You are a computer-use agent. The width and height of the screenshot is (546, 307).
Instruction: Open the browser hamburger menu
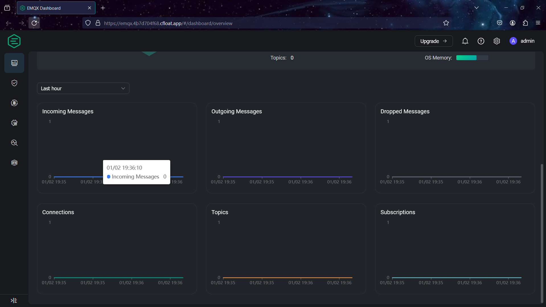point(538,23)
